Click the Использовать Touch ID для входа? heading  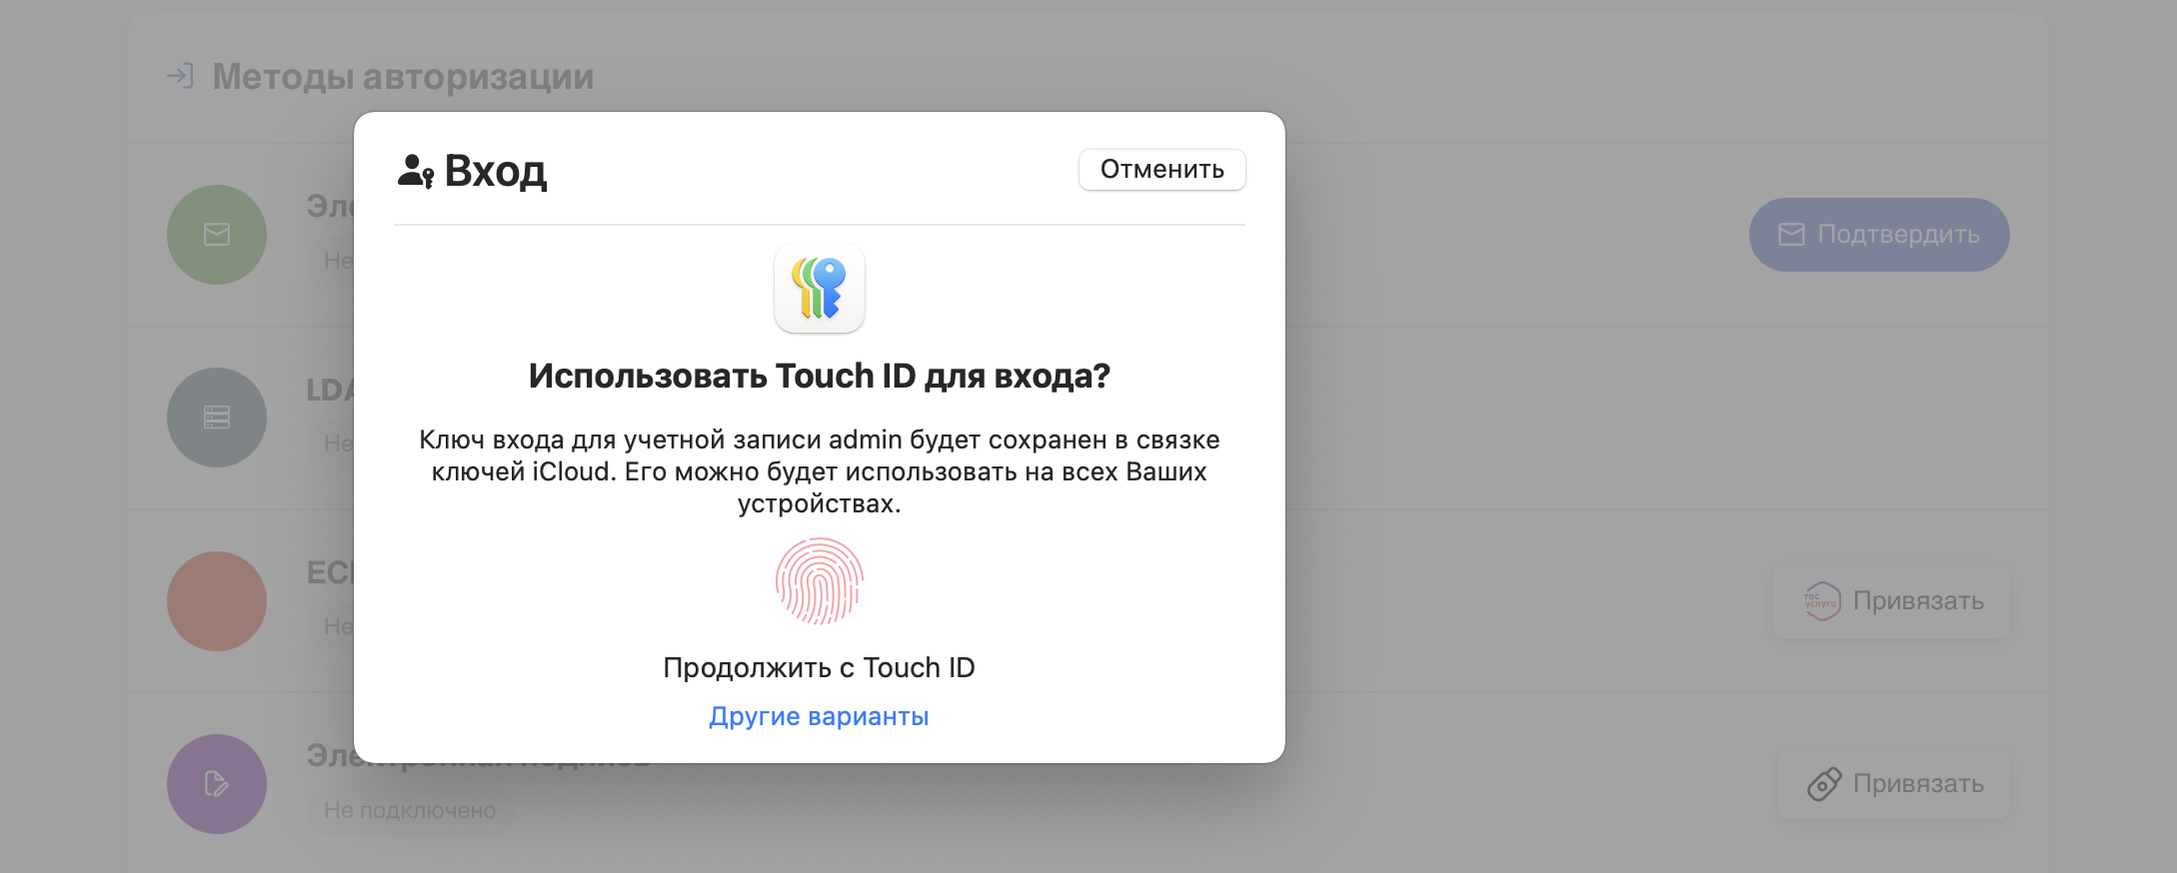tap(820, 376)
